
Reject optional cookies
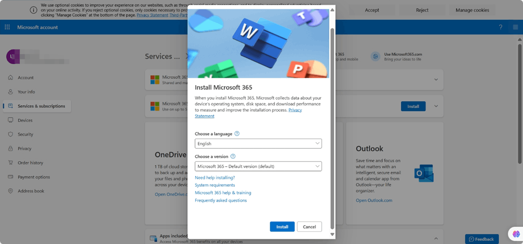[x=422, y=10]
